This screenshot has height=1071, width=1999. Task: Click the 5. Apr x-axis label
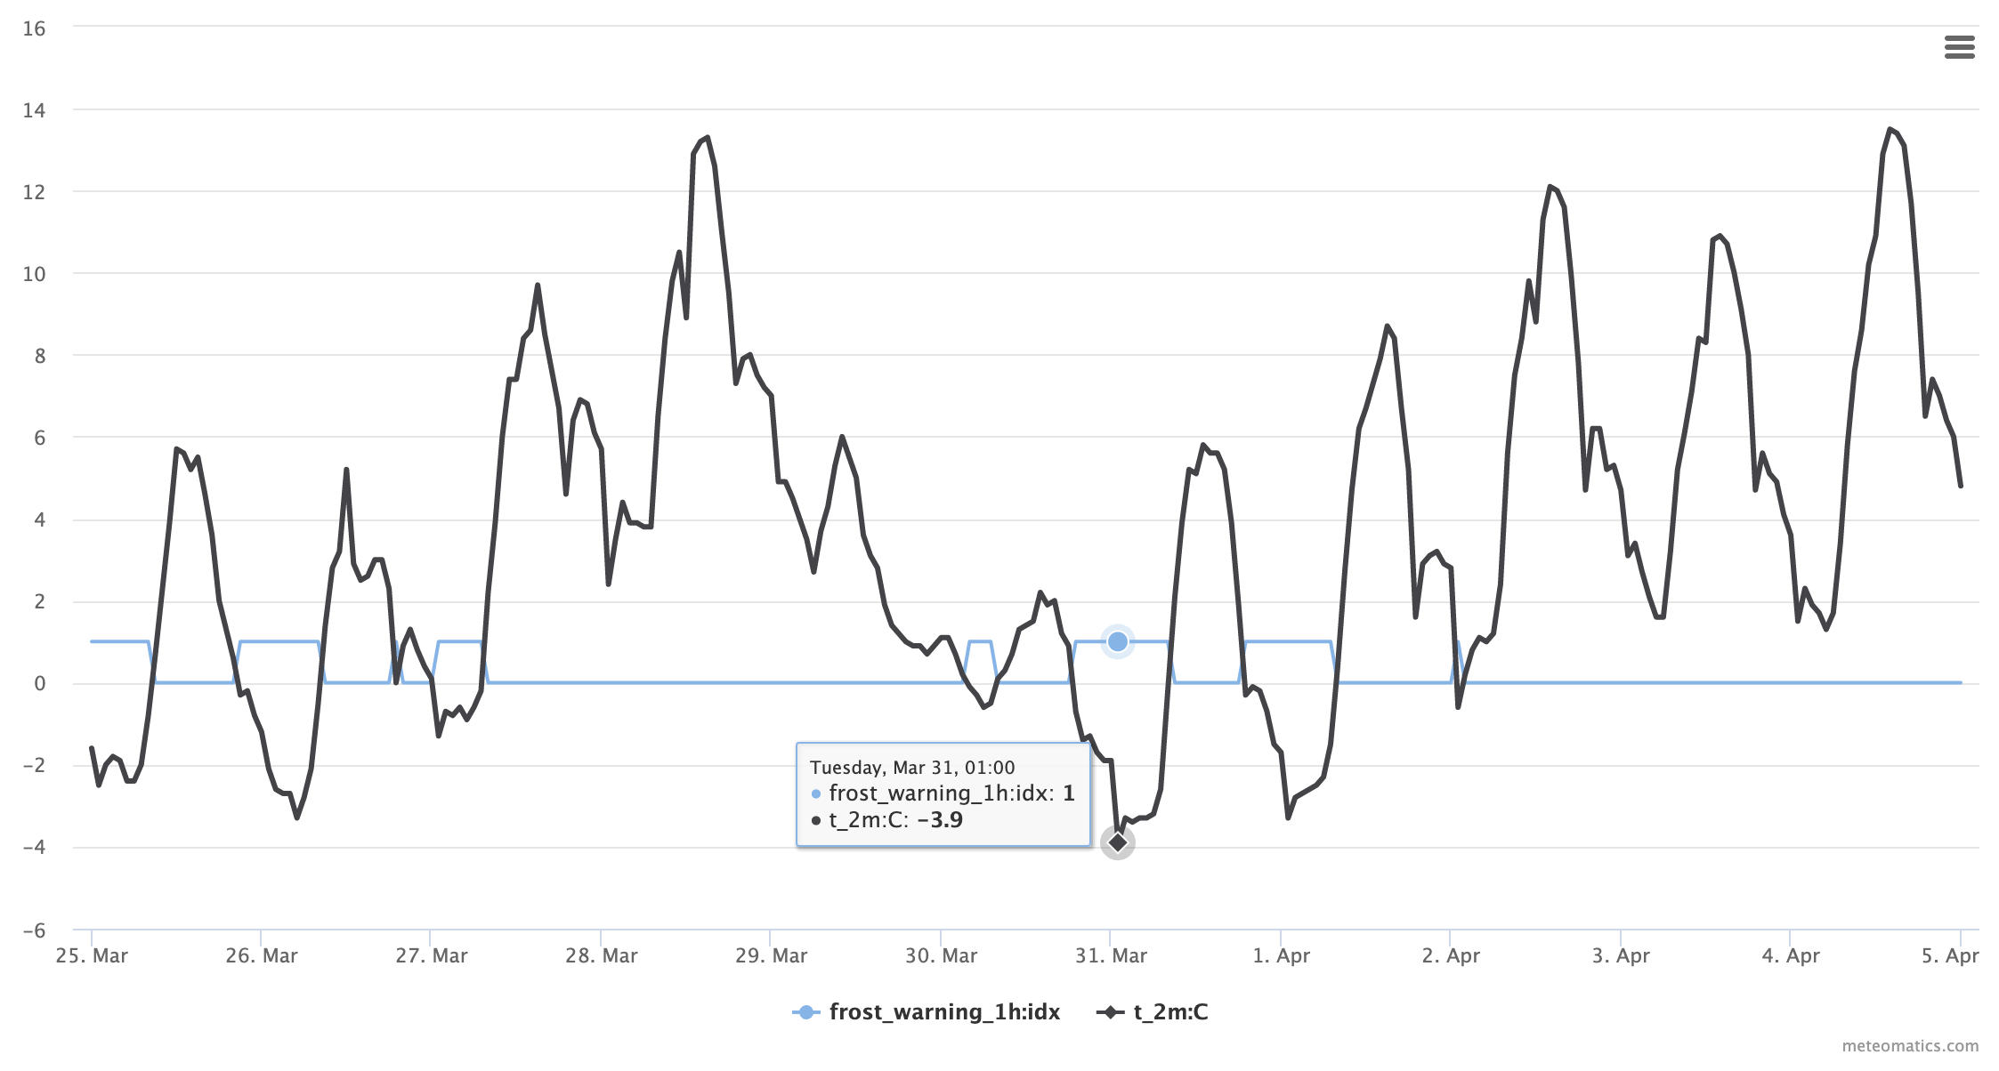[1950, 956]
